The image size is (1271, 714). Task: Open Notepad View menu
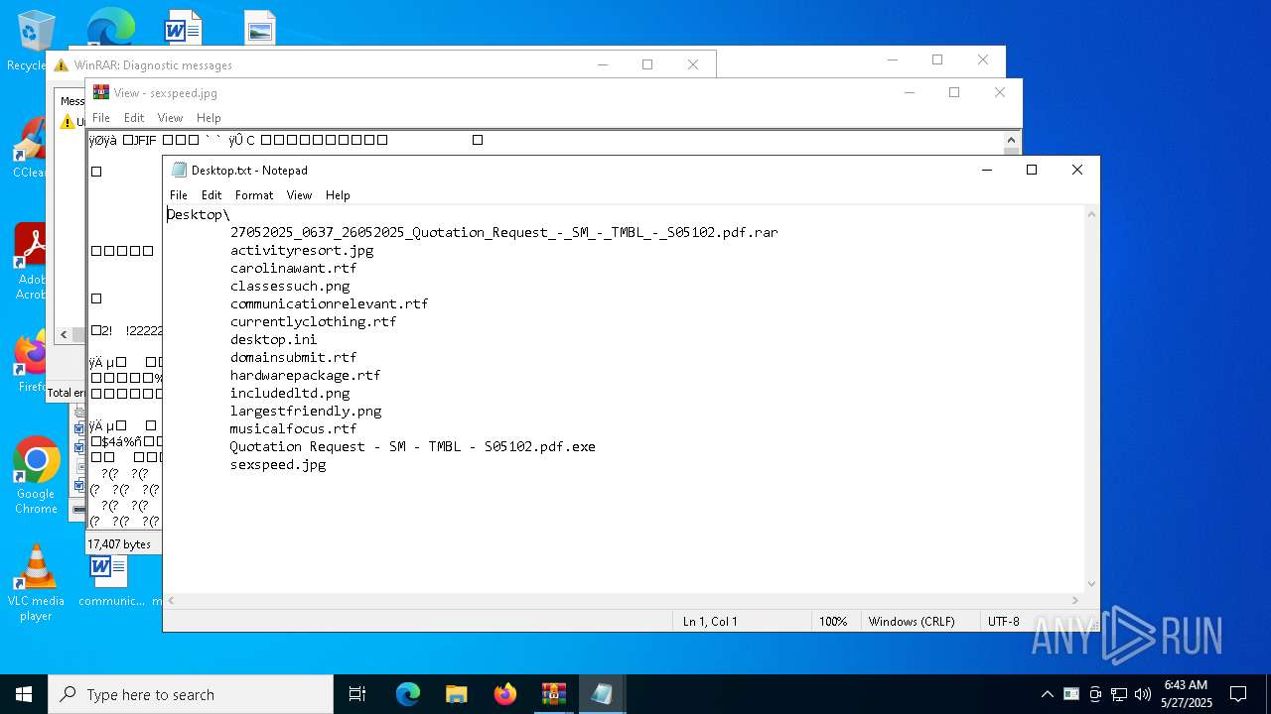coord(299,195)
